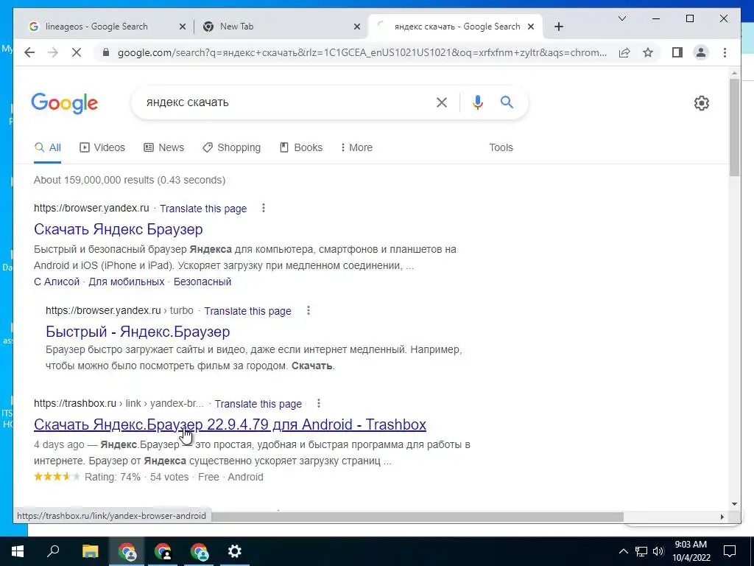The width and height of the screenshot is (754, 566).
Task: Select the All results filter
Action: coord(48,147)
